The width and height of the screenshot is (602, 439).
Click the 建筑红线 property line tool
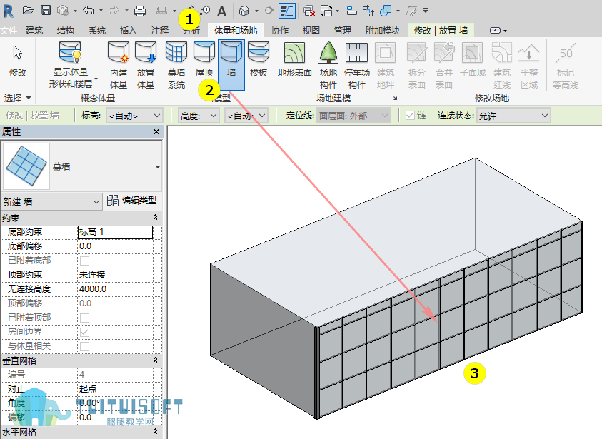point(502,65)
